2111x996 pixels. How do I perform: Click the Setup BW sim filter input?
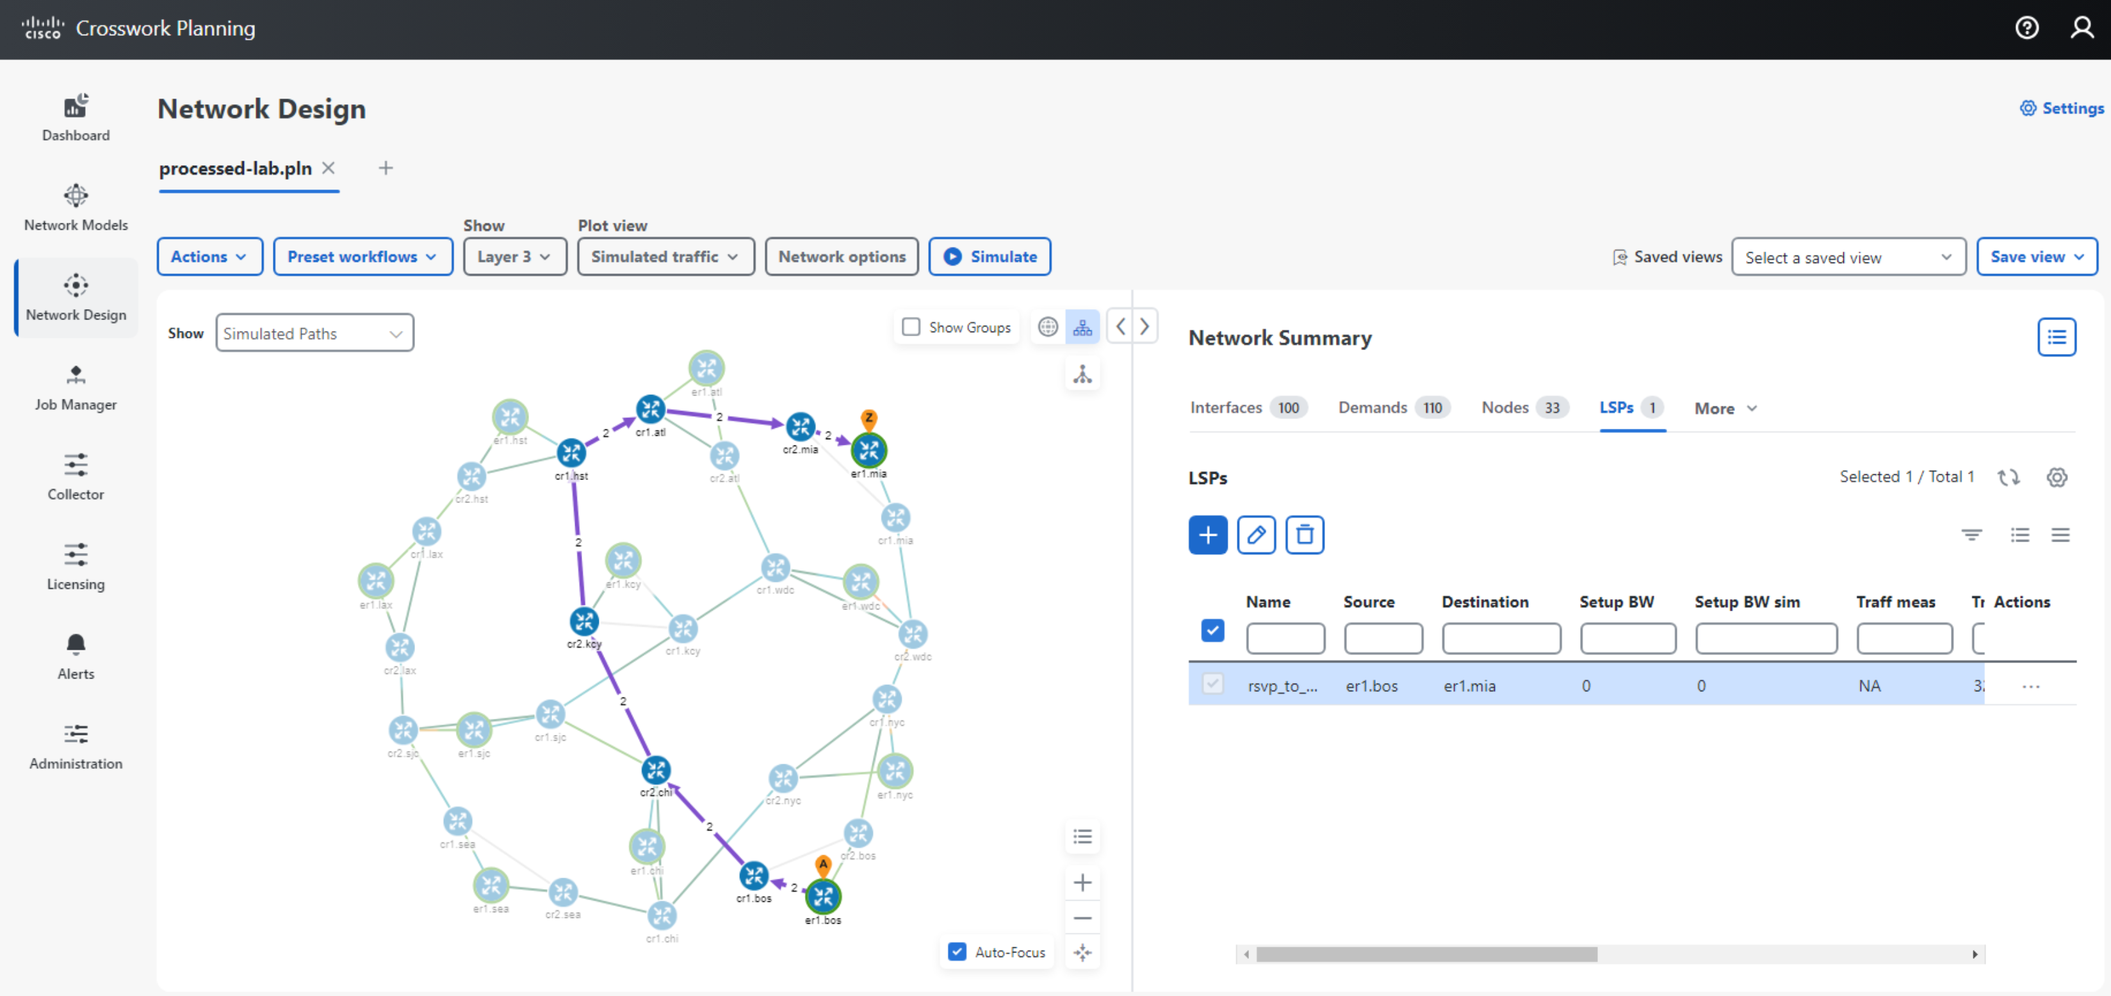click(x=1766, y=638)
